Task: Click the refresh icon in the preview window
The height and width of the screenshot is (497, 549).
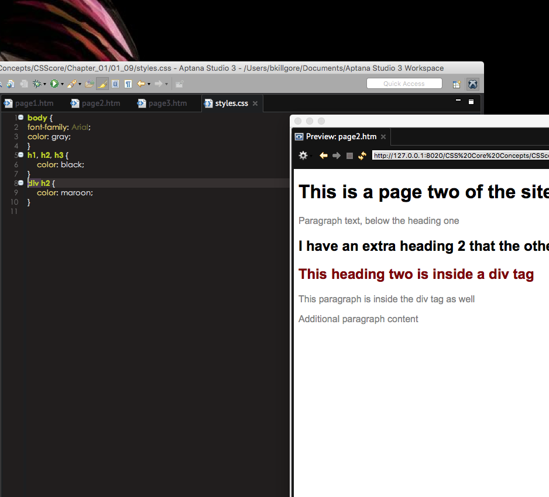Action: pos(362,156)
